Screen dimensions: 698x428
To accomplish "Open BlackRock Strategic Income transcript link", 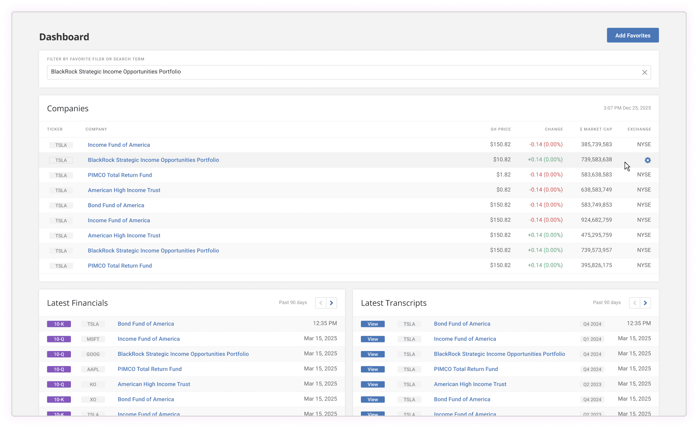I will [x=499, y=354].
